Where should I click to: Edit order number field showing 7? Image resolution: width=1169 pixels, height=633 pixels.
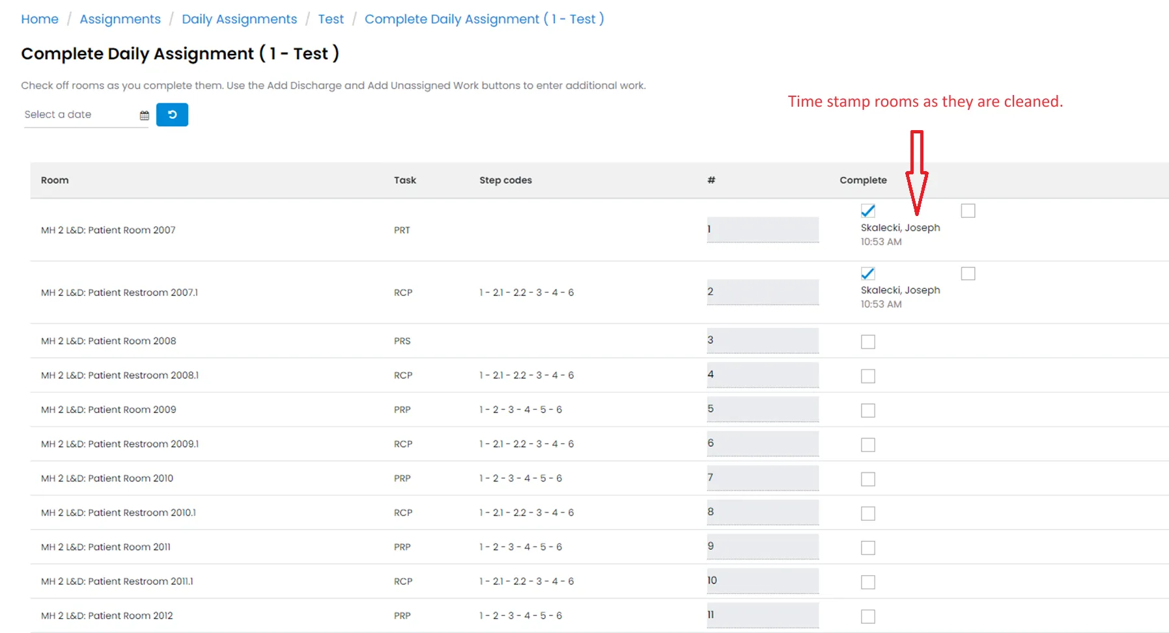pyautogui.click(x=763, y=478)
